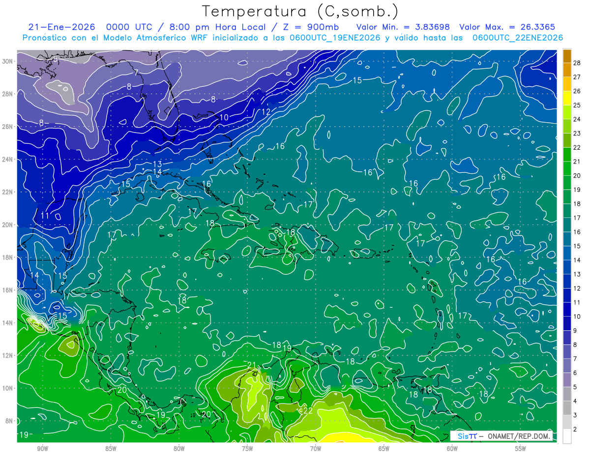Click the 10N latitude label

coord(8,388)
